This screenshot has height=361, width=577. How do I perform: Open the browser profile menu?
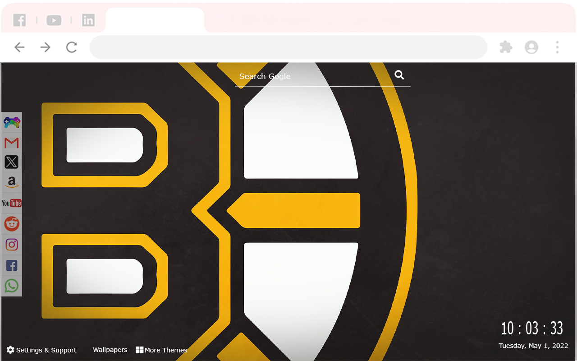pos(531,47)
